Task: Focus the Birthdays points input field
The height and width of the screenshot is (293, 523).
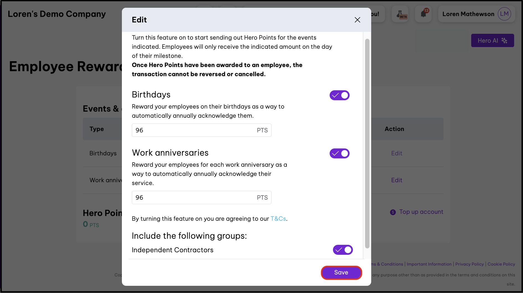Action: click(194, 130)
